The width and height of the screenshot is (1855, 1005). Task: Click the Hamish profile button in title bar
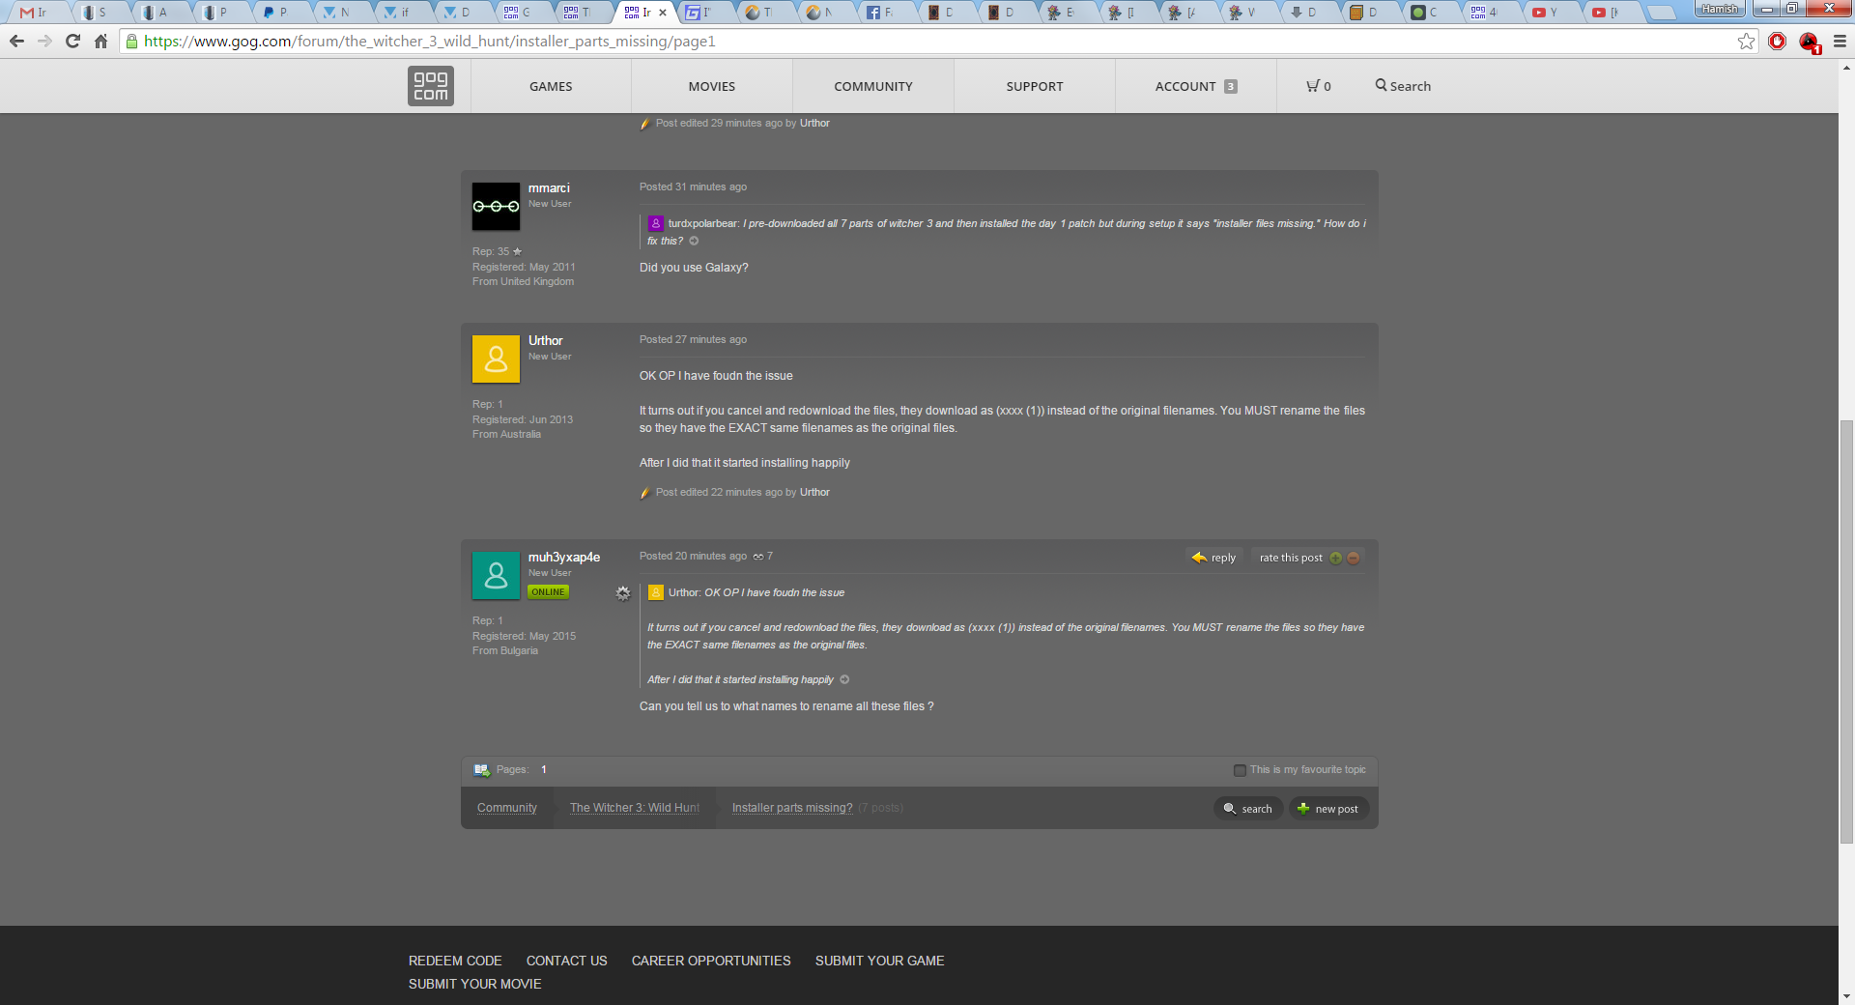point(1720,9)
